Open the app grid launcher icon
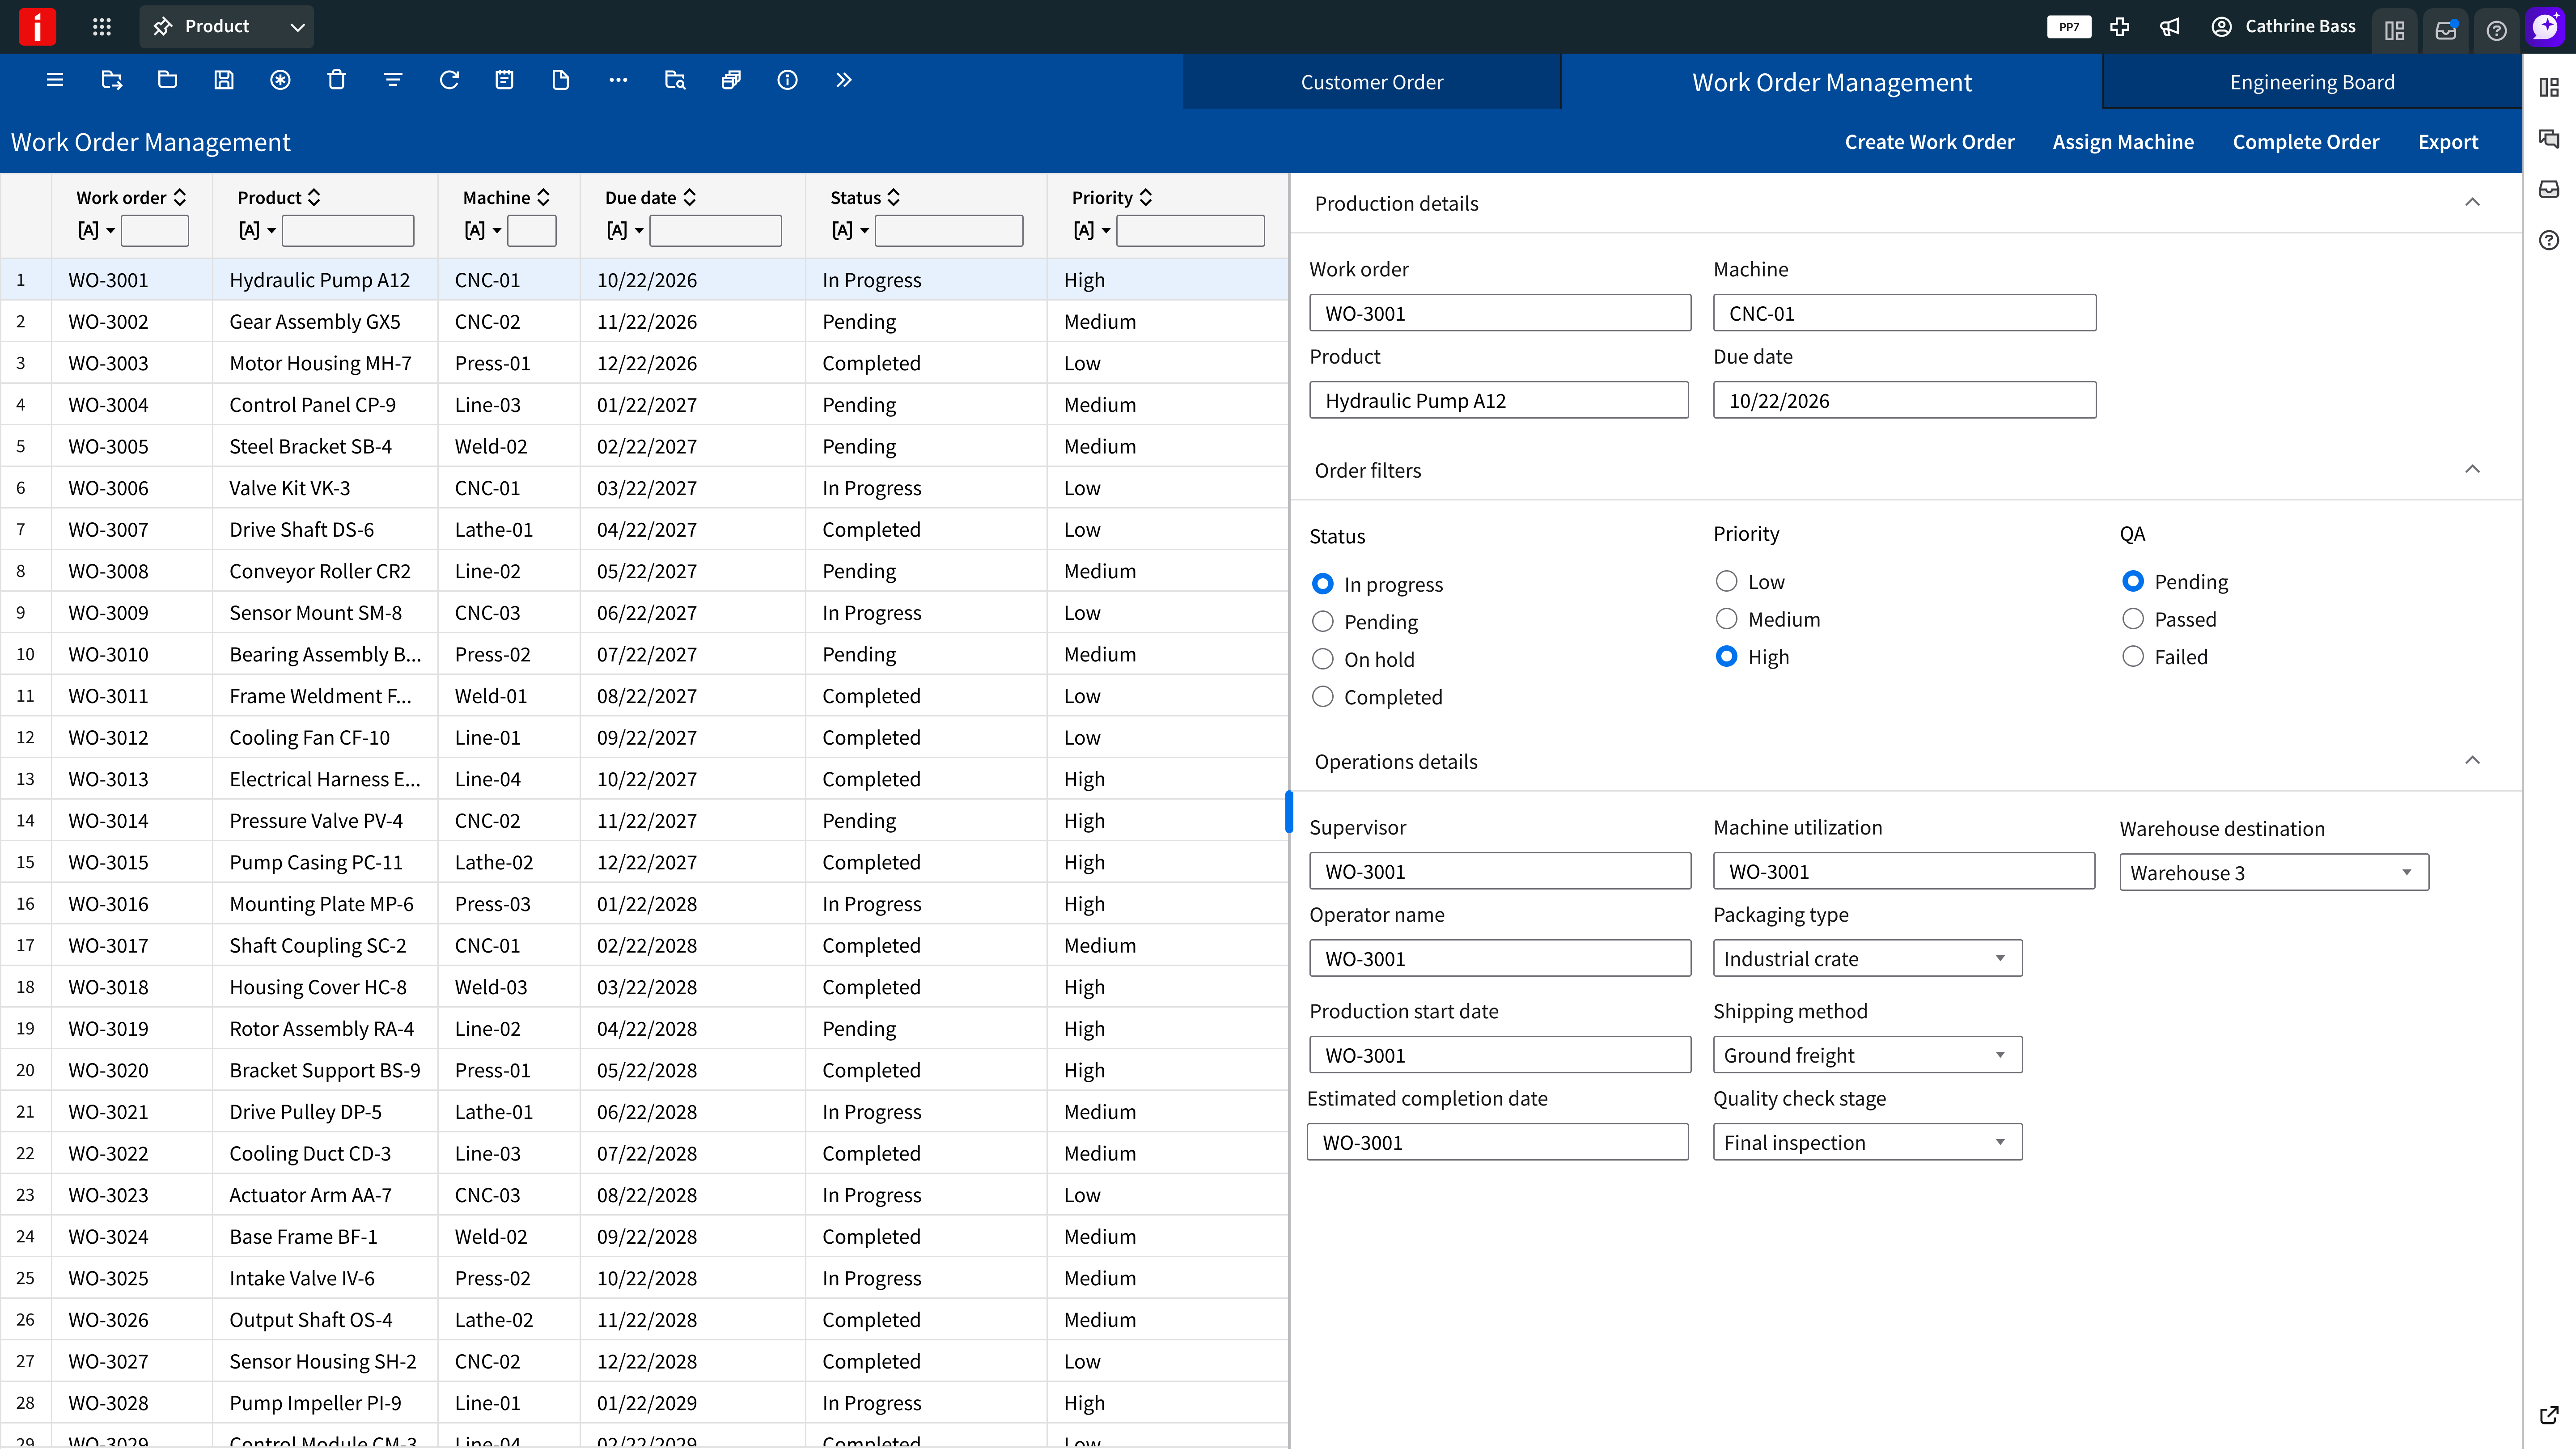 [x=102, y=27]
